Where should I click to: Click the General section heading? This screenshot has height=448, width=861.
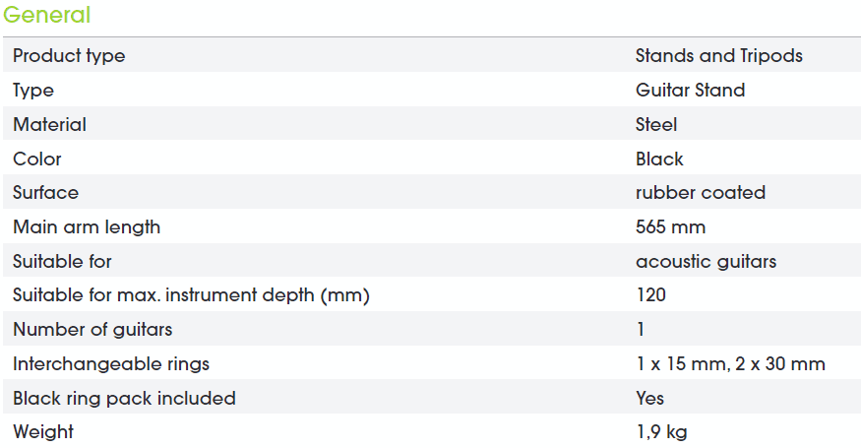(x=46, y=15)
